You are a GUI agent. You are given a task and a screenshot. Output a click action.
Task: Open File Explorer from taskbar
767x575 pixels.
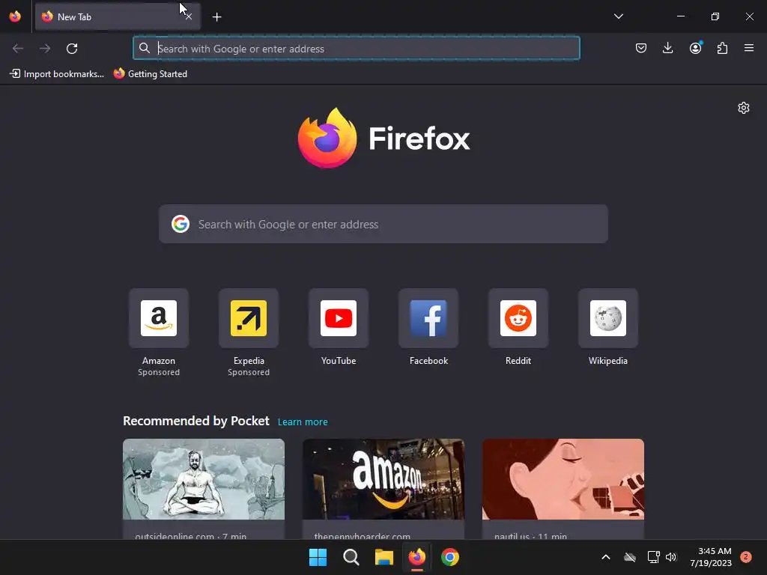coord(384,557)
